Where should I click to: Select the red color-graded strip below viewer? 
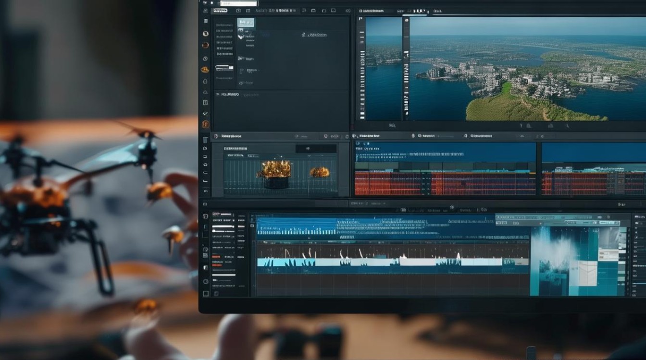(x=445, y=183)
